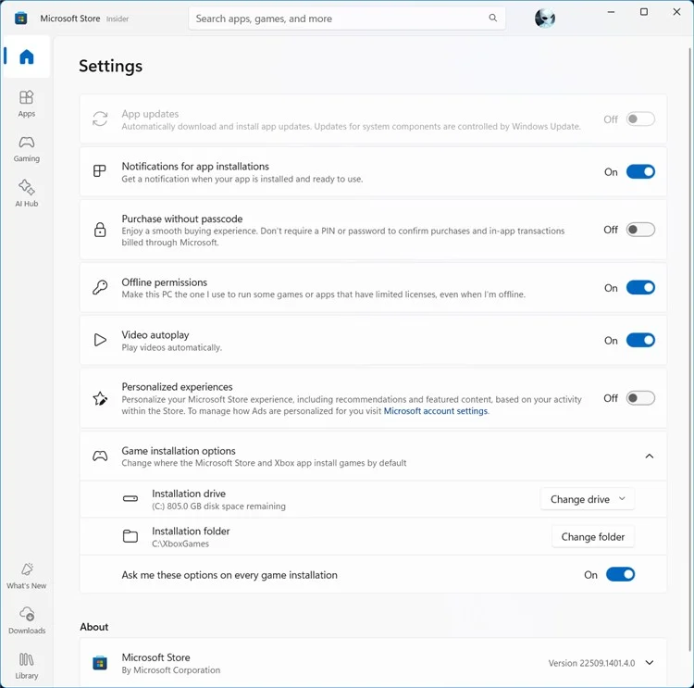Click the By Microsoft Corporation text
This screenshot has width=694, height=688.
[171, 669]
